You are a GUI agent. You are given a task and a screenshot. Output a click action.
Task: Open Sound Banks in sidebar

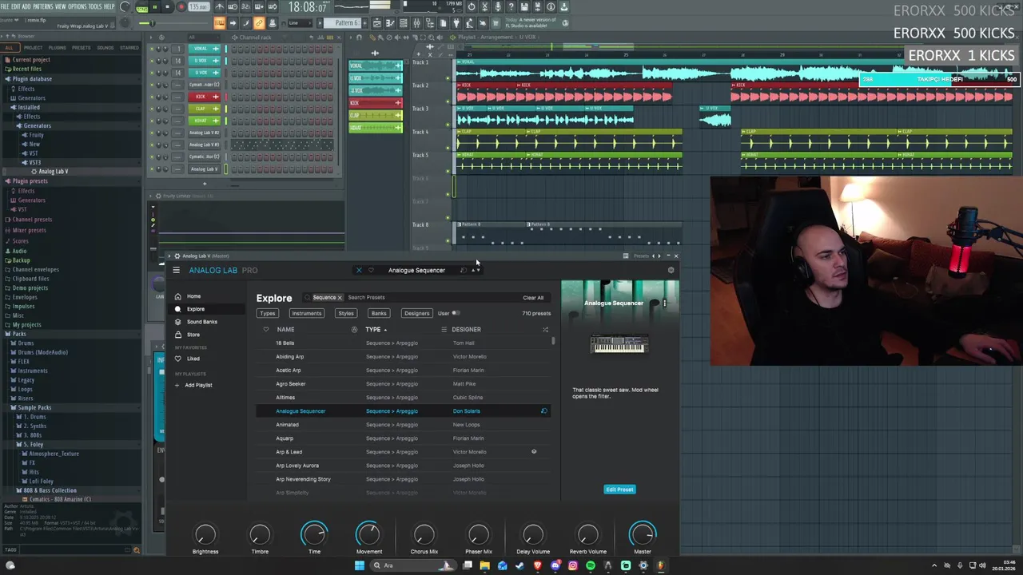click(201, 322)
